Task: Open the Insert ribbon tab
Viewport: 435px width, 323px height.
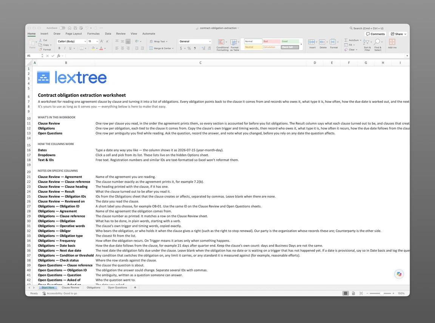Action: point(45,34)
